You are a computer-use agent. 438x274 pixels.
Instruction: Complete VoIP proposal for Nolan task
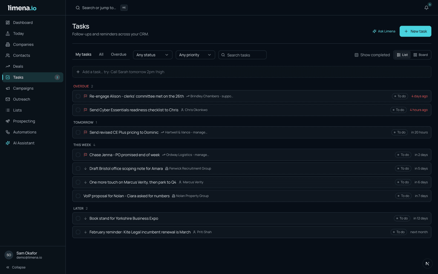pyautogui.click(x=78, y=196)
